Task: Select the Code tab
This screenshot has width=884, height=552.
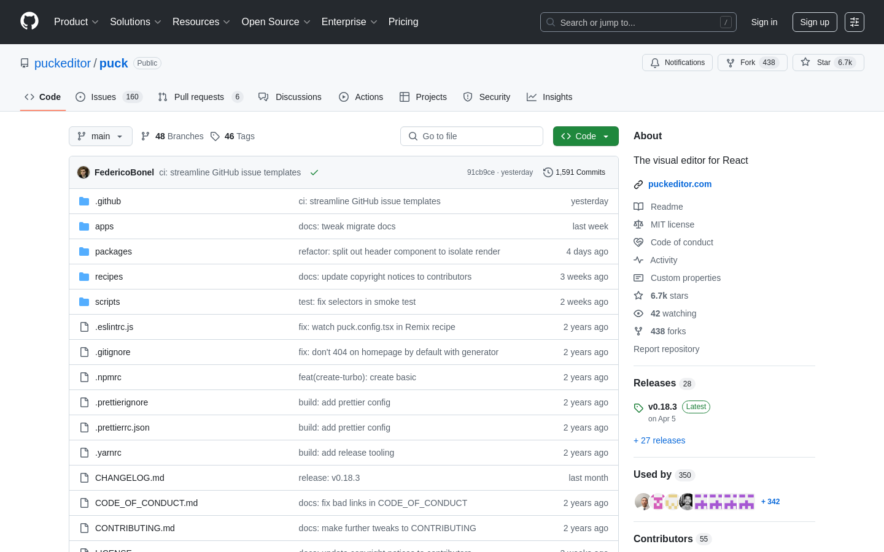Action: [43, 97]
